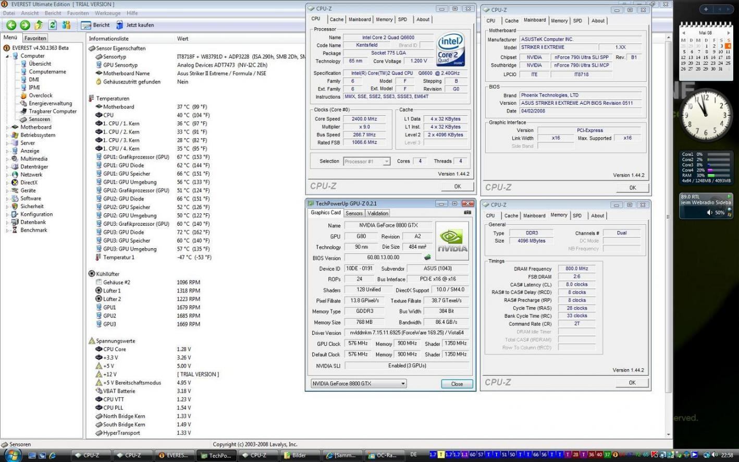Open the Werkzeuge menu
The width and height of the screenshot is (739, 462).
click(x=107, y=13)
